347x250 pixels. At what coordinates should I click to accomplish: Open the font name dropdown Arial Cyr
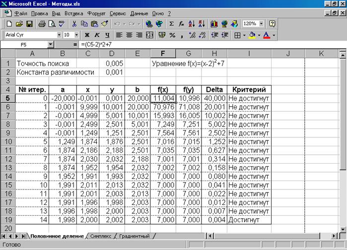pos(59,35)
